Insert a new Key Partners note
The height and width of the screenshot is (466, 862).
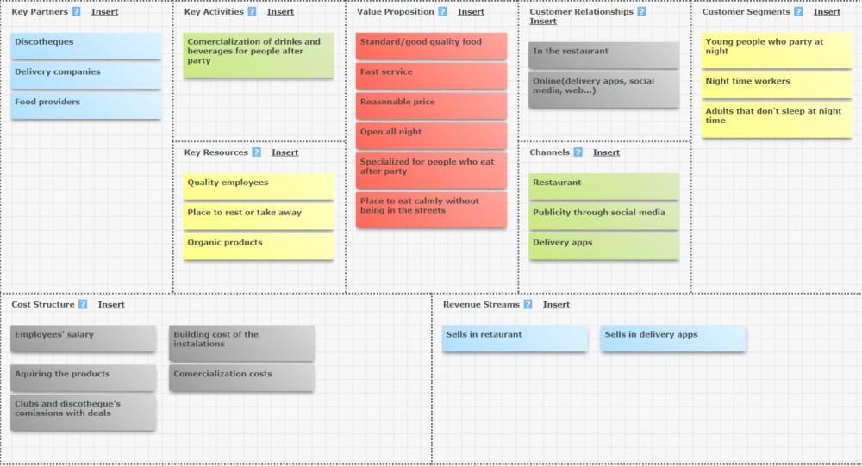pos(105,12)
